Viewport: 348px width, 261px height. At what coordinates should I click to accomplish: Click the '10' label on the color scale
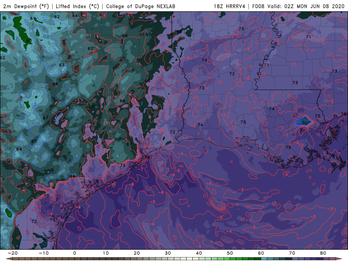(106, 253)
